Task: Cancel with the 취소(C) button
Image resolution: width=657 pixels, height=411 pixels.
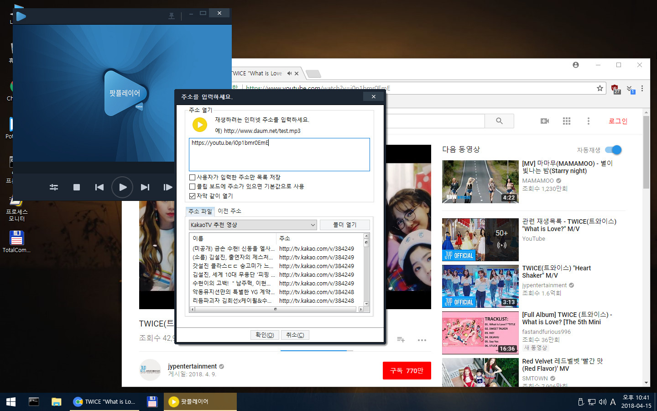Action: tap(295, 335)
